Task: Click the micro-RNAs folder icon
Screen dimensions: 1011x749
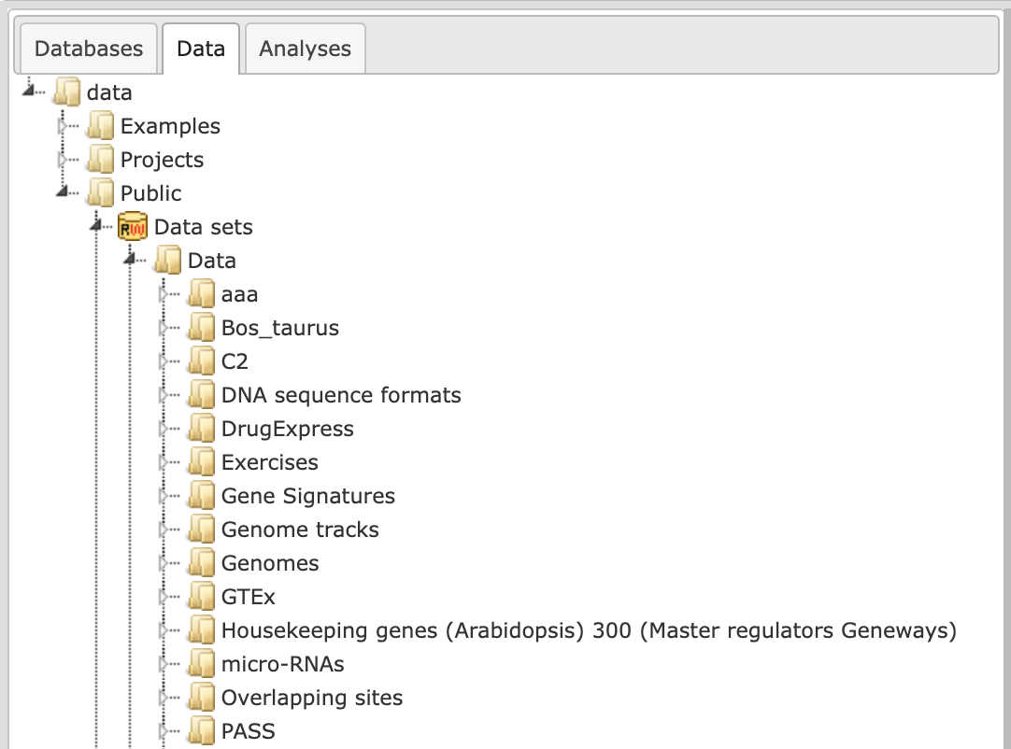Action: pos(201,664)
